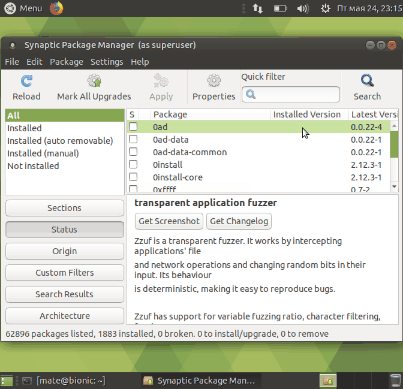Click the window menu icon in title bar

tap(12, 45)
